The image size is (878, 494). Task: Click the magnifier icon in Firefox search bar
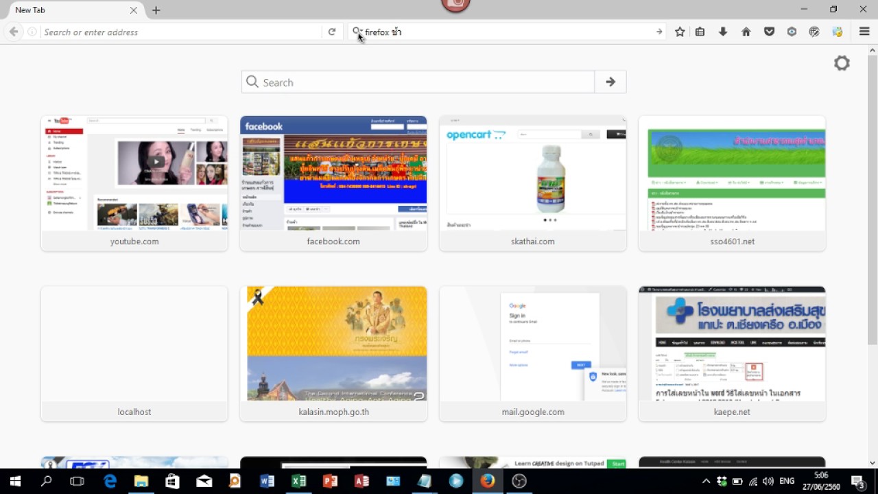tap(357, 32)
